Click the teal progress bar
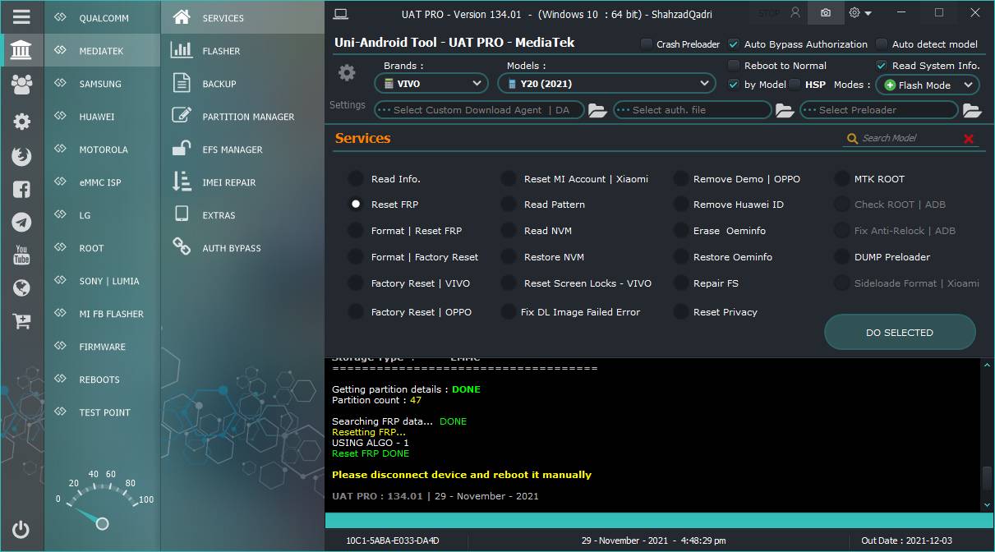The height and width of the screenshot is (552, 995). [x=659, y=521]
